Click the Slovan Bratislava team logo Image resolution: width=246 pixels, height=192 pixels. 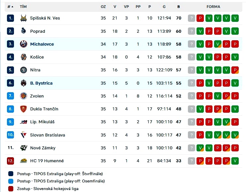point(24,135)
